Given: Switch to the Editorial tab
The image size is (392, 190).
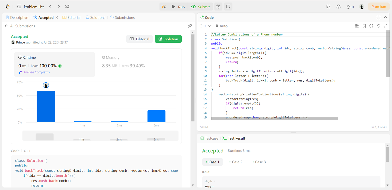Looking at the screenshot, I should coord(72,17).
